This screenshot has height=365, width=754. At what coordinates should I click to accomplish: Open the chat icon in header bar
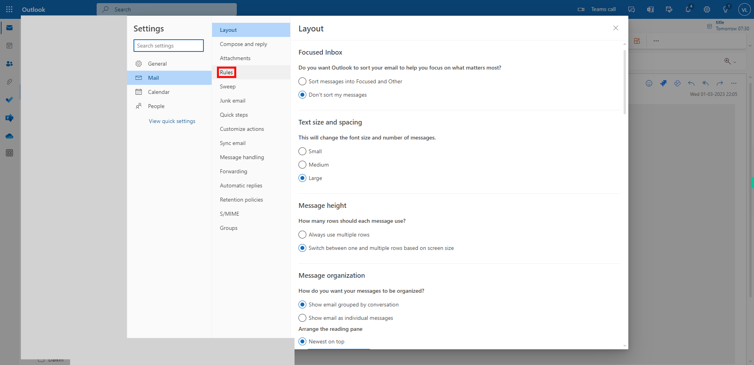631,9
